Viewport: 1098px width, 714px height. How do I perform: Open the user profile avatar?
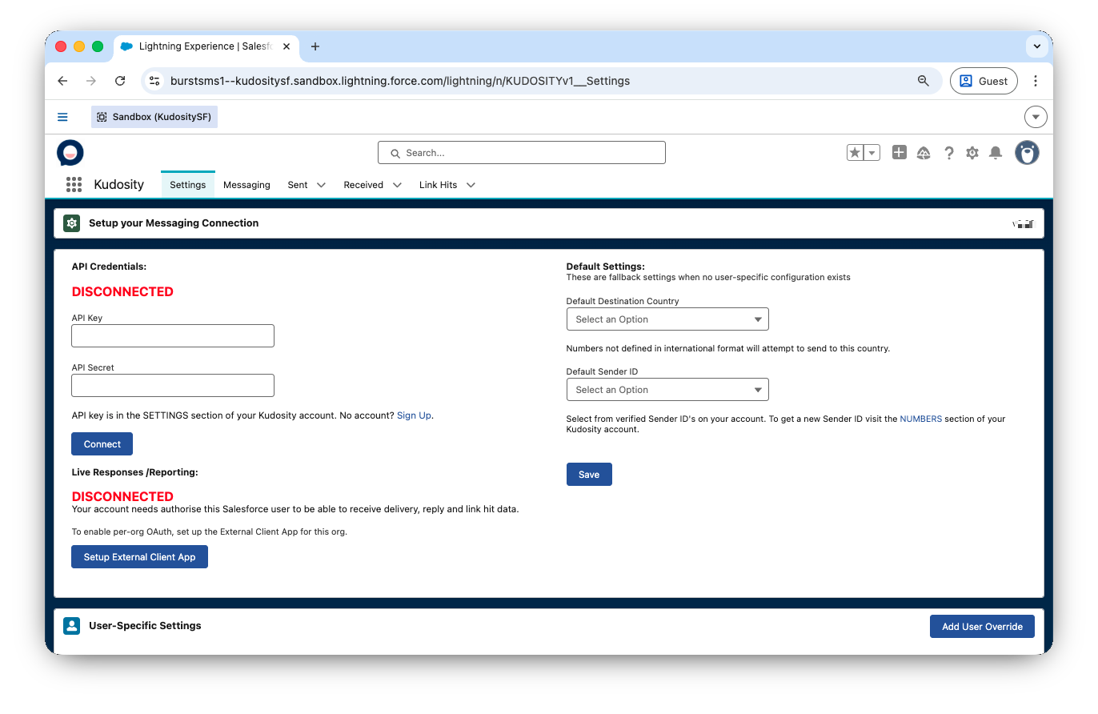point(1027,153)
